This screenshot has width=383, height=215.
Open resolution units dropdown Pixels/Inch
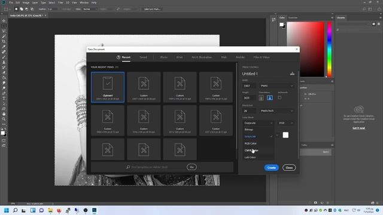click(x=276, y=111)
